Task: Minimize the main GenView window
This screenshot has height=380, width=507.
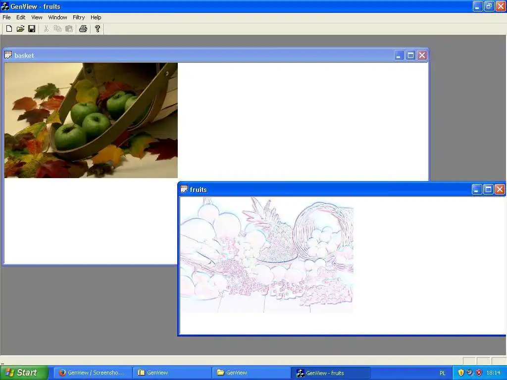Action: pos(478,6)
